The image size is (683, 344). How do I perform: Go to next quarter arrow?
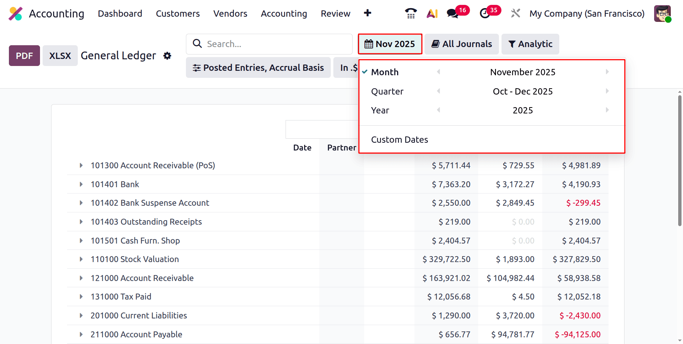[x=607, y=91]
